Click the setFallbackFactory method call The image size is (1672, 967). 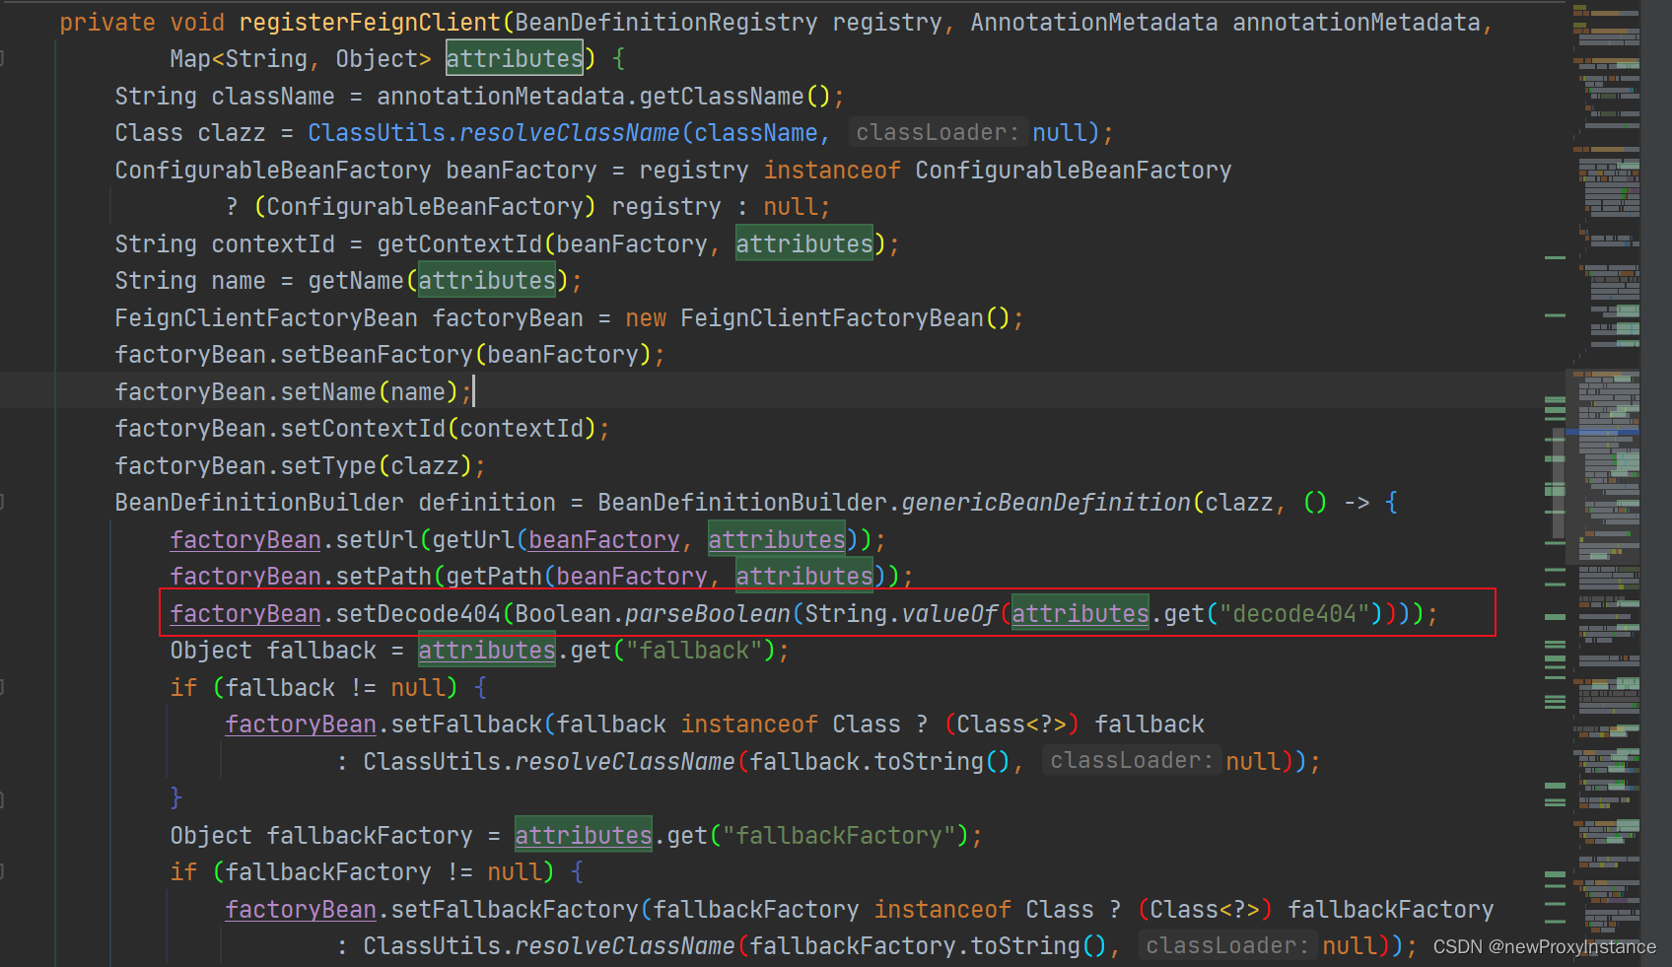pyautogui.click(x=515, y=909)
